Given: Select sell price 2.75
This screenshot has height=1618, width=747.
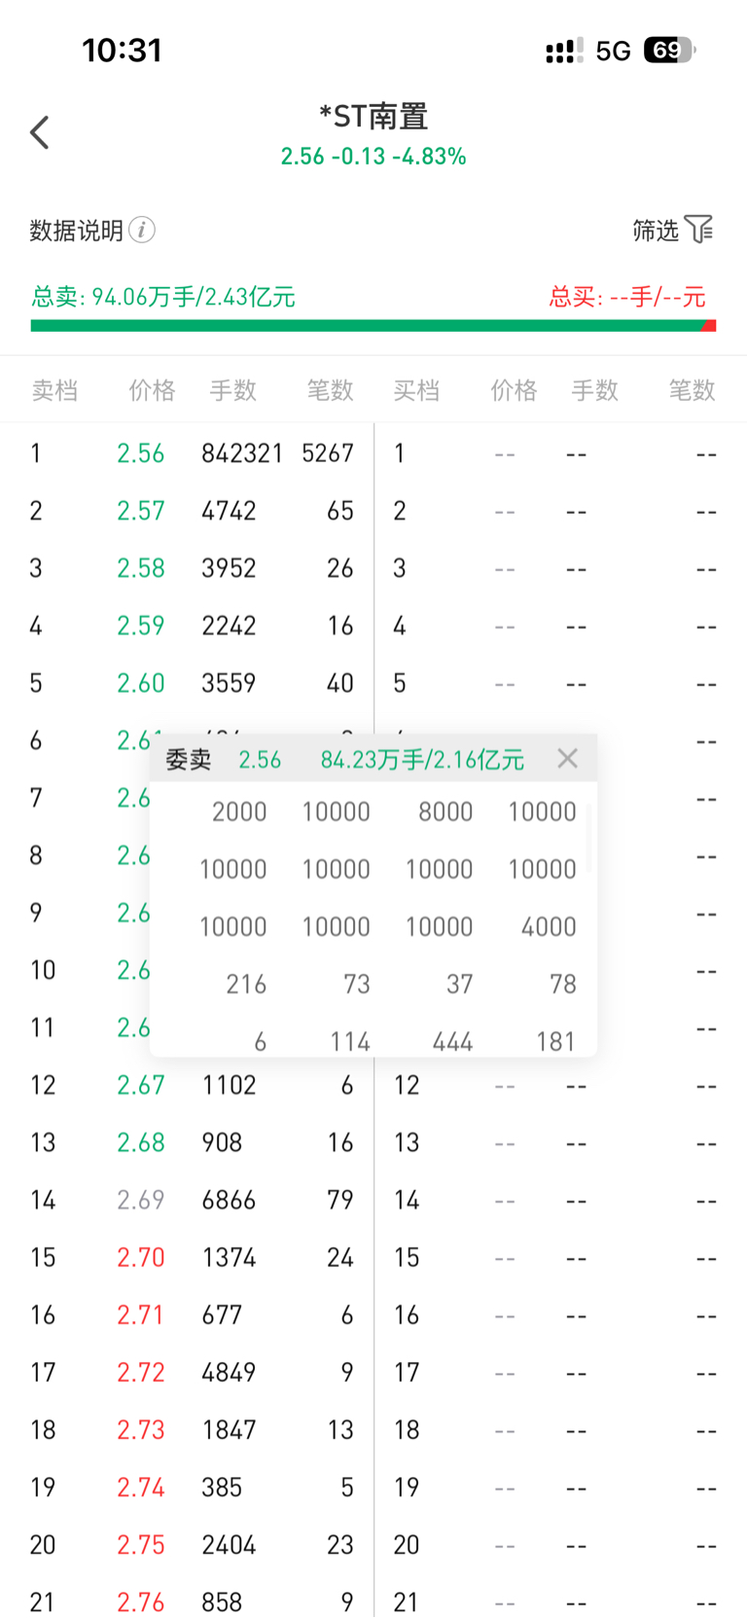Looking at the screenshot, I should 141,1544.
